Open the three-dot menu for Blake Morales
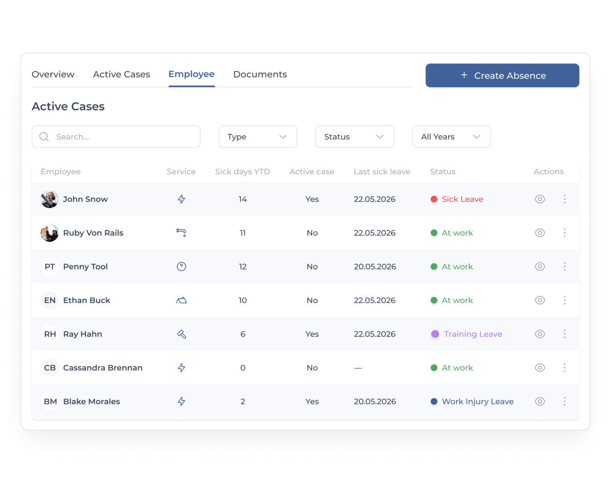610x483 pixels. click(x=564, y=402)
